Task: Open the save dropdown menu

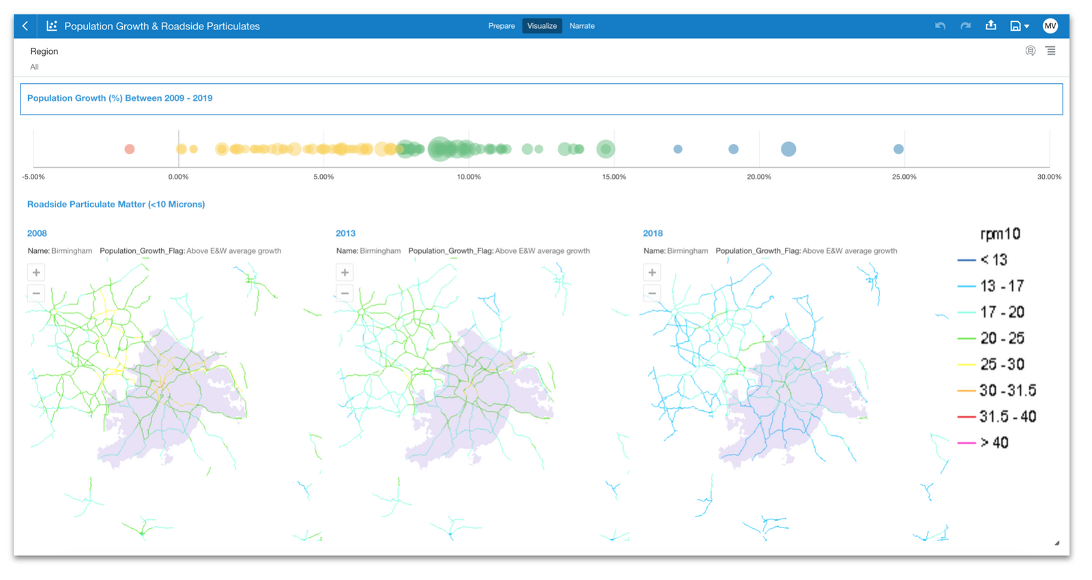Action: [1019, 26]
